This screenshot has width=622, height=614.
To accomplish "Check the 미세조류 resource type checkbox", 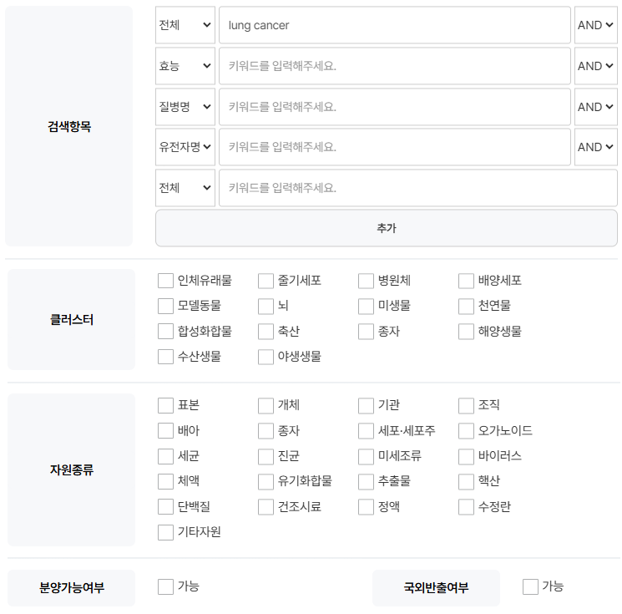I will (x=366, y=456).
